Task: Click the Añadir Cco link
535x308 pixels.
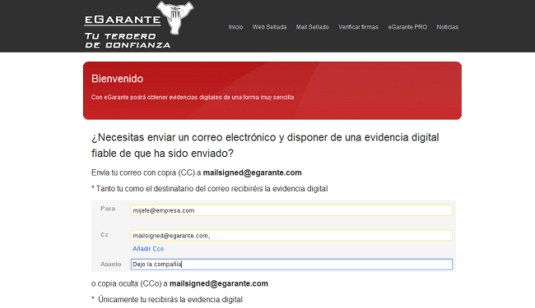Action: pos(148,249)
